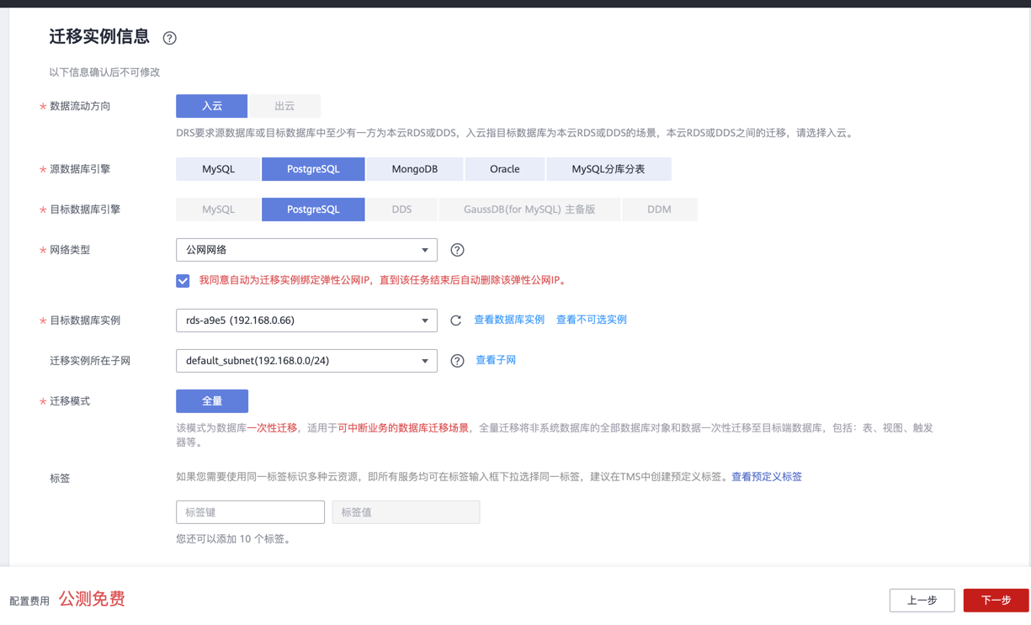
Task: Select 入云 data flow direction
Action: pos(211,106)
